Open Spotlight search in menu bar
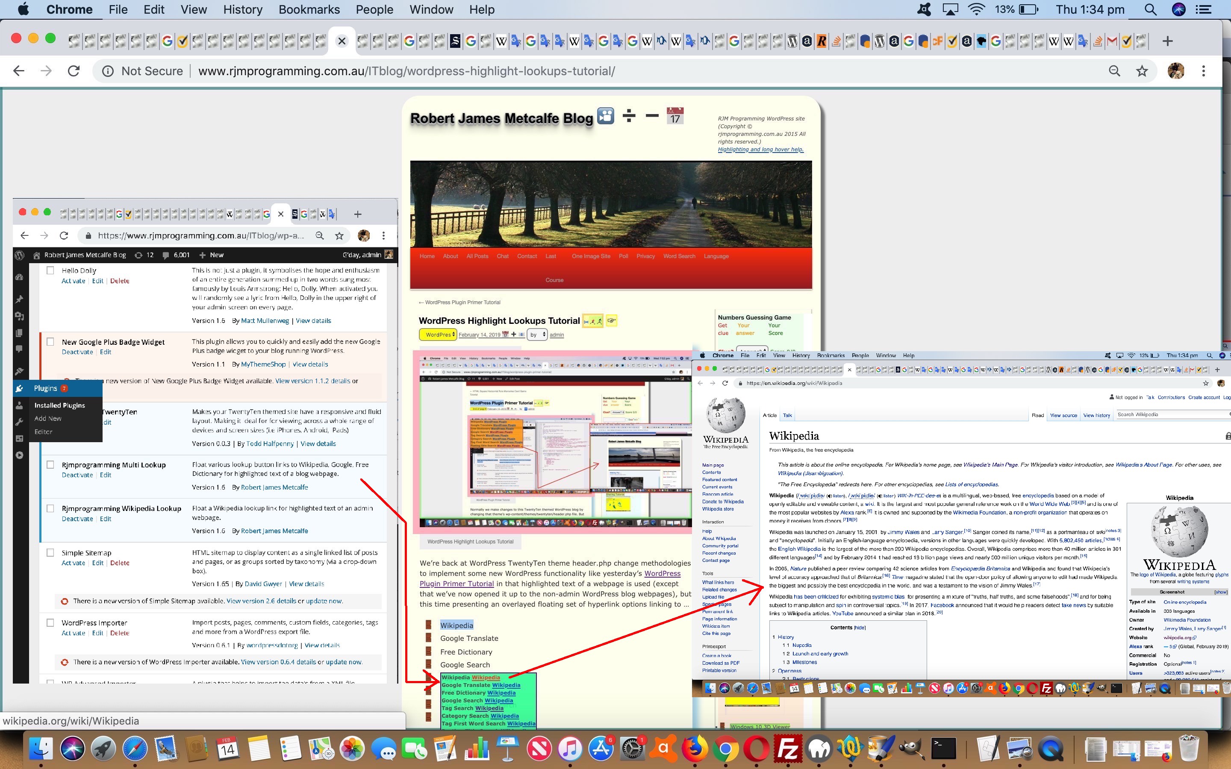Screen dimensions: 1231x769 point(1151,10)
